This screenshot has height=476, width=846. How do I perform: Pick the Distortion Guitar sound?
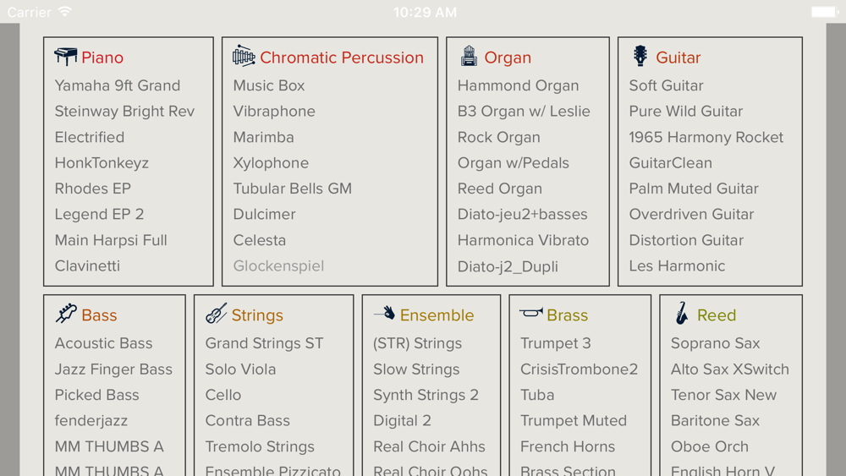(x=686, y=240)
